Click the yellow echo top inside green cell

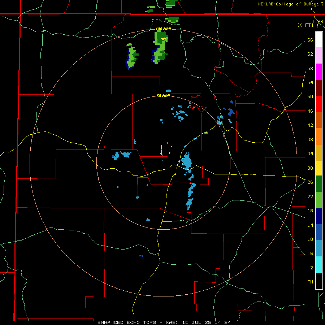(164, 39)
